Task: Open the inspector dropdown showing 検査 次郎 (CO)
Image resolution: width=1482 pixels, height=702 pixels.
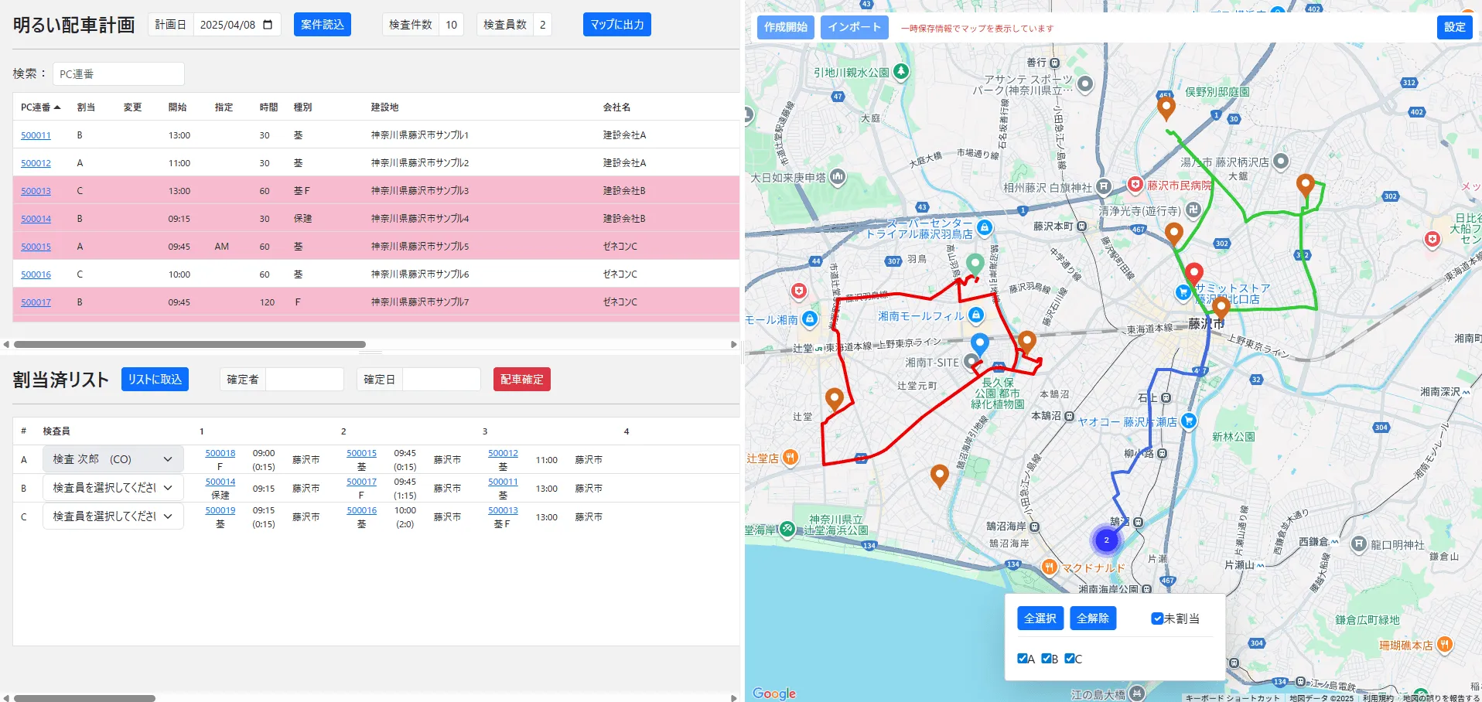Action: coord(113,459)
